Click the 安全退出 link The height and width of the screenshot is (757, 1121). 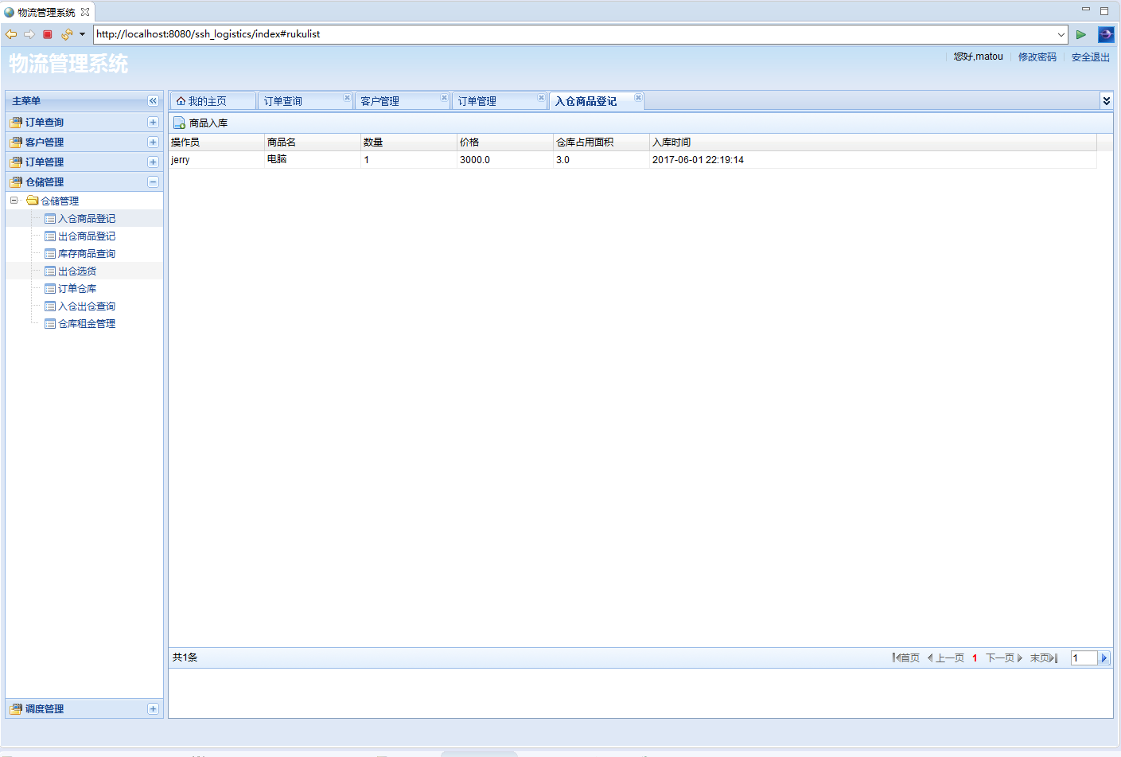tap(1090, 57)
